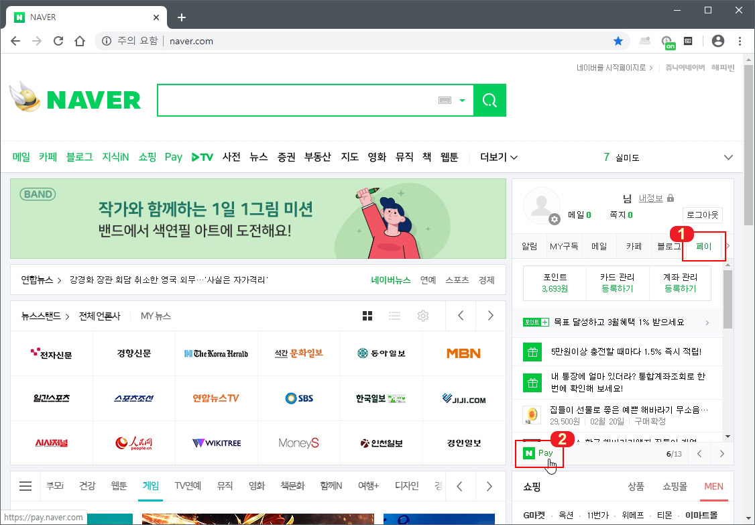Switch newsstand to grid view

coord(367,316)
